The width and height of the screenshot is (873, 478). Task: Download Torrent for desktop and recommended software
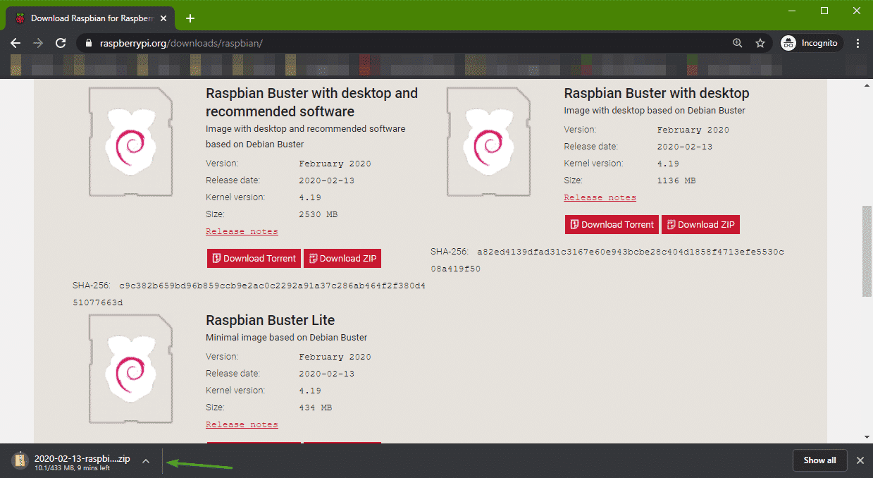pos(254,259)
